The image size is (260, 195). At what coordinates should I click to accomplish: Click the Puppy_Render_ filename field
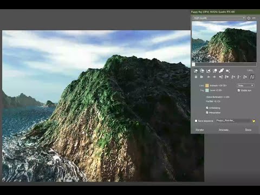tap(233, 121)
